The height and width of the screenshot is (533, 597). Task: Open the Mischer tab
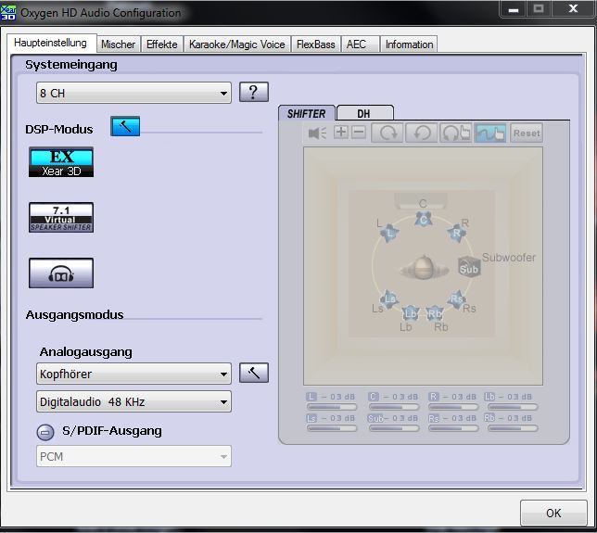tap(118, 44)
